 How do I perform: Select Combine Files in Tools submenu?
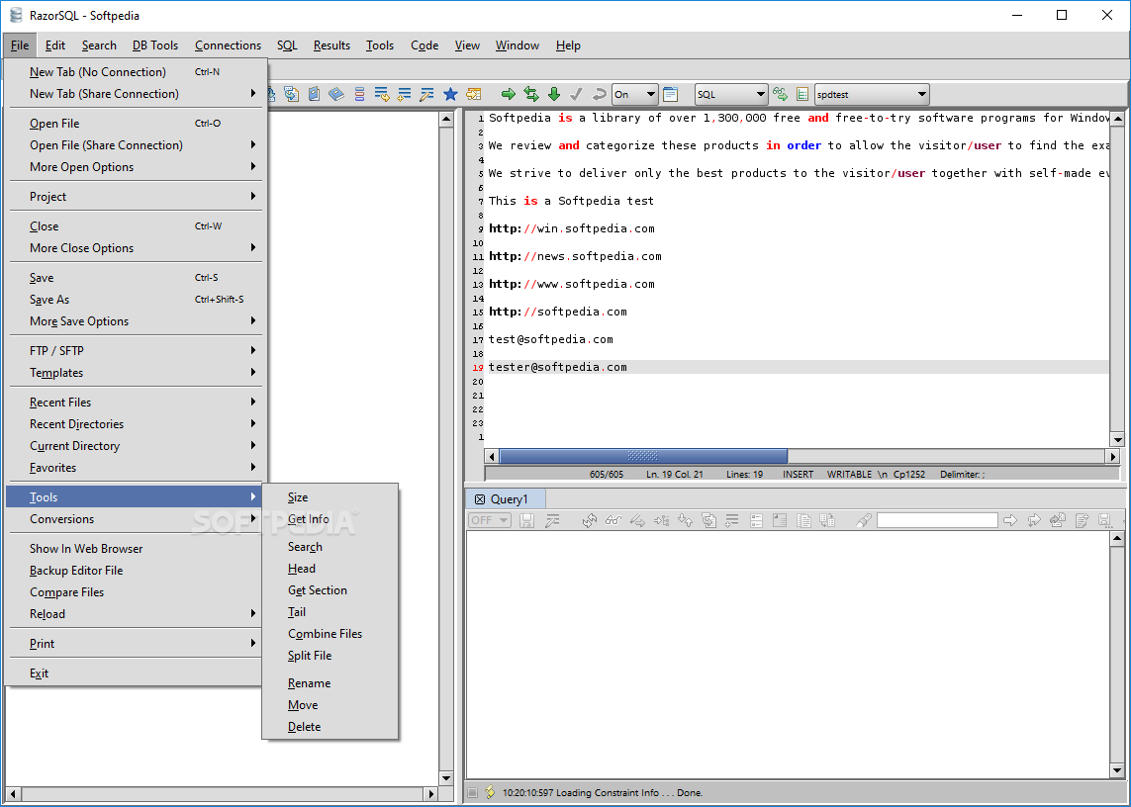pyautogui.click(x=330, y=634)
